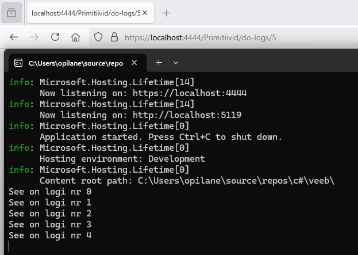Reload the current page
The height and width of the screenshot is (255, 358).
55,37
